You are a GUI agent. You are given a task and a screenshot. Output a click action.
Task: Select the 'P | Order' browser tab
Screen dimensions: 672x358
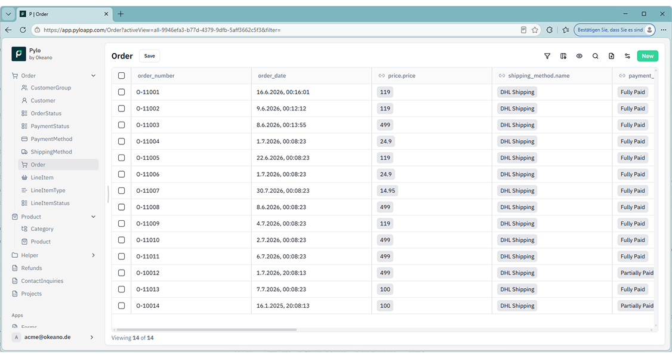[64, 14]
